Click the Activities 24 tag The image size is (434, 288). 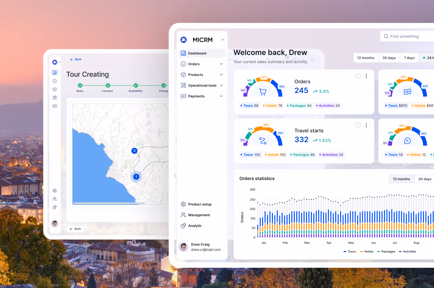[x=328, y=106]
